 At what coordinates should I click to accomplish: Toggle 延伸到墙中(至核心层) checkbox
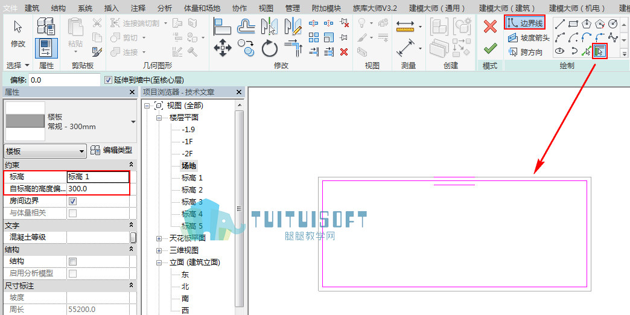click(107, 80)
